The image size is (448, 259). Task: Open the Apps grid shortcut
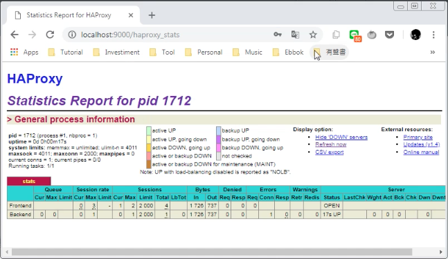pyautogui.click(x=24, y=52)
